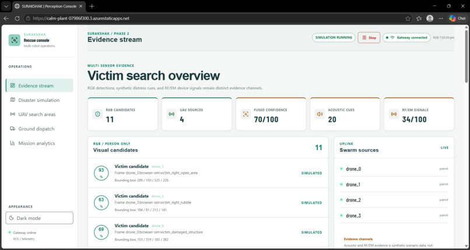This screenshot has height=250, width=470.
Task: Click the 93% confidence circle
Action: click(x=101, y=173)
